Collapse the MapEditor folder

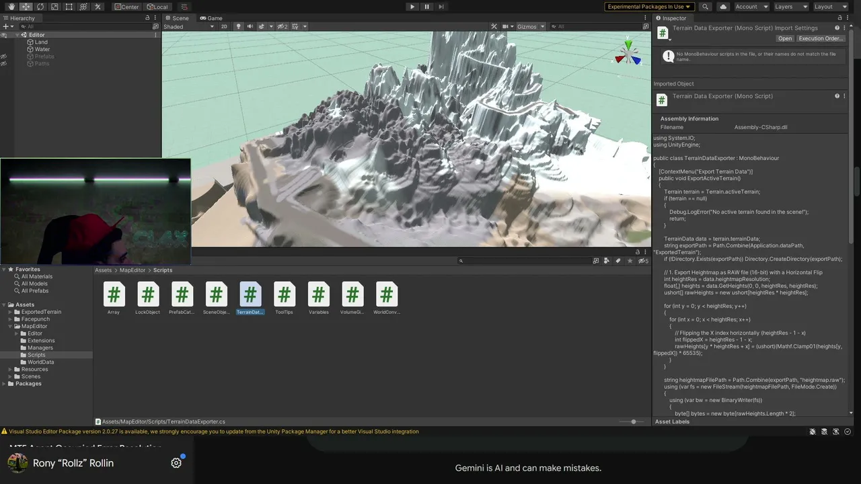pos(10,326)
